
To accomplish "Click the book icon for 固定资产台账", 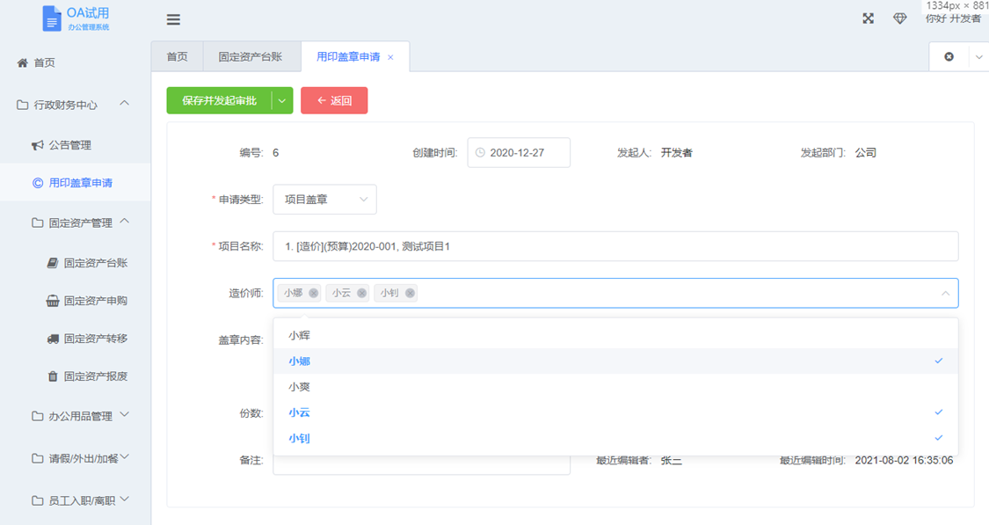I will (53, 263).
